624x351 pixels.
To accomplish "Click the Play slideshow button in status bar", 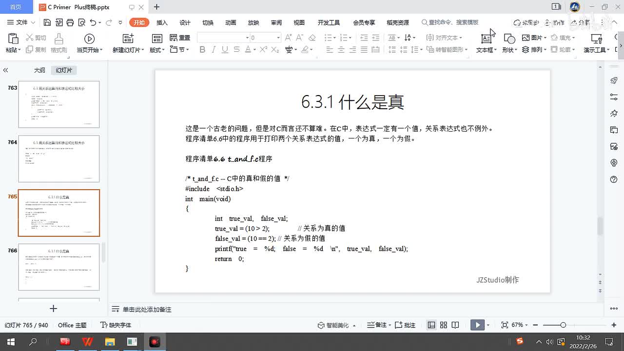I will pyautogui.click(x=477, y=325).
